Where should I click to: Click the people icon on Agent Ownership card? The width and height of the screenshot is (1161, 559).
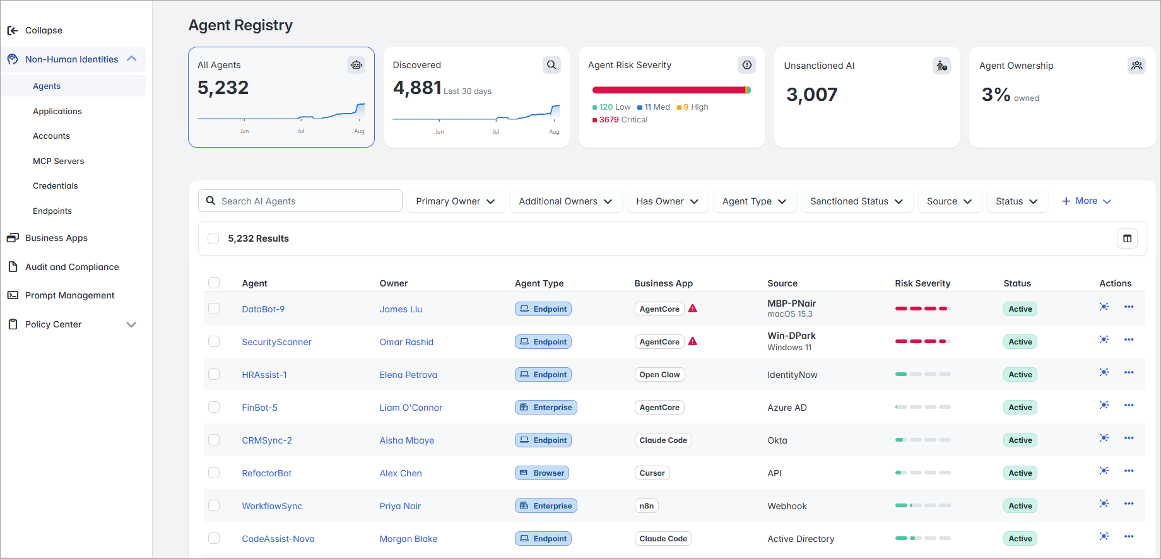pos(1137,66)
